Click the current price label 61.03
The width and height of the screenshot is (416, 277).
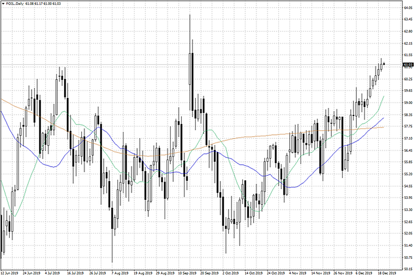(x=408, y=65)
